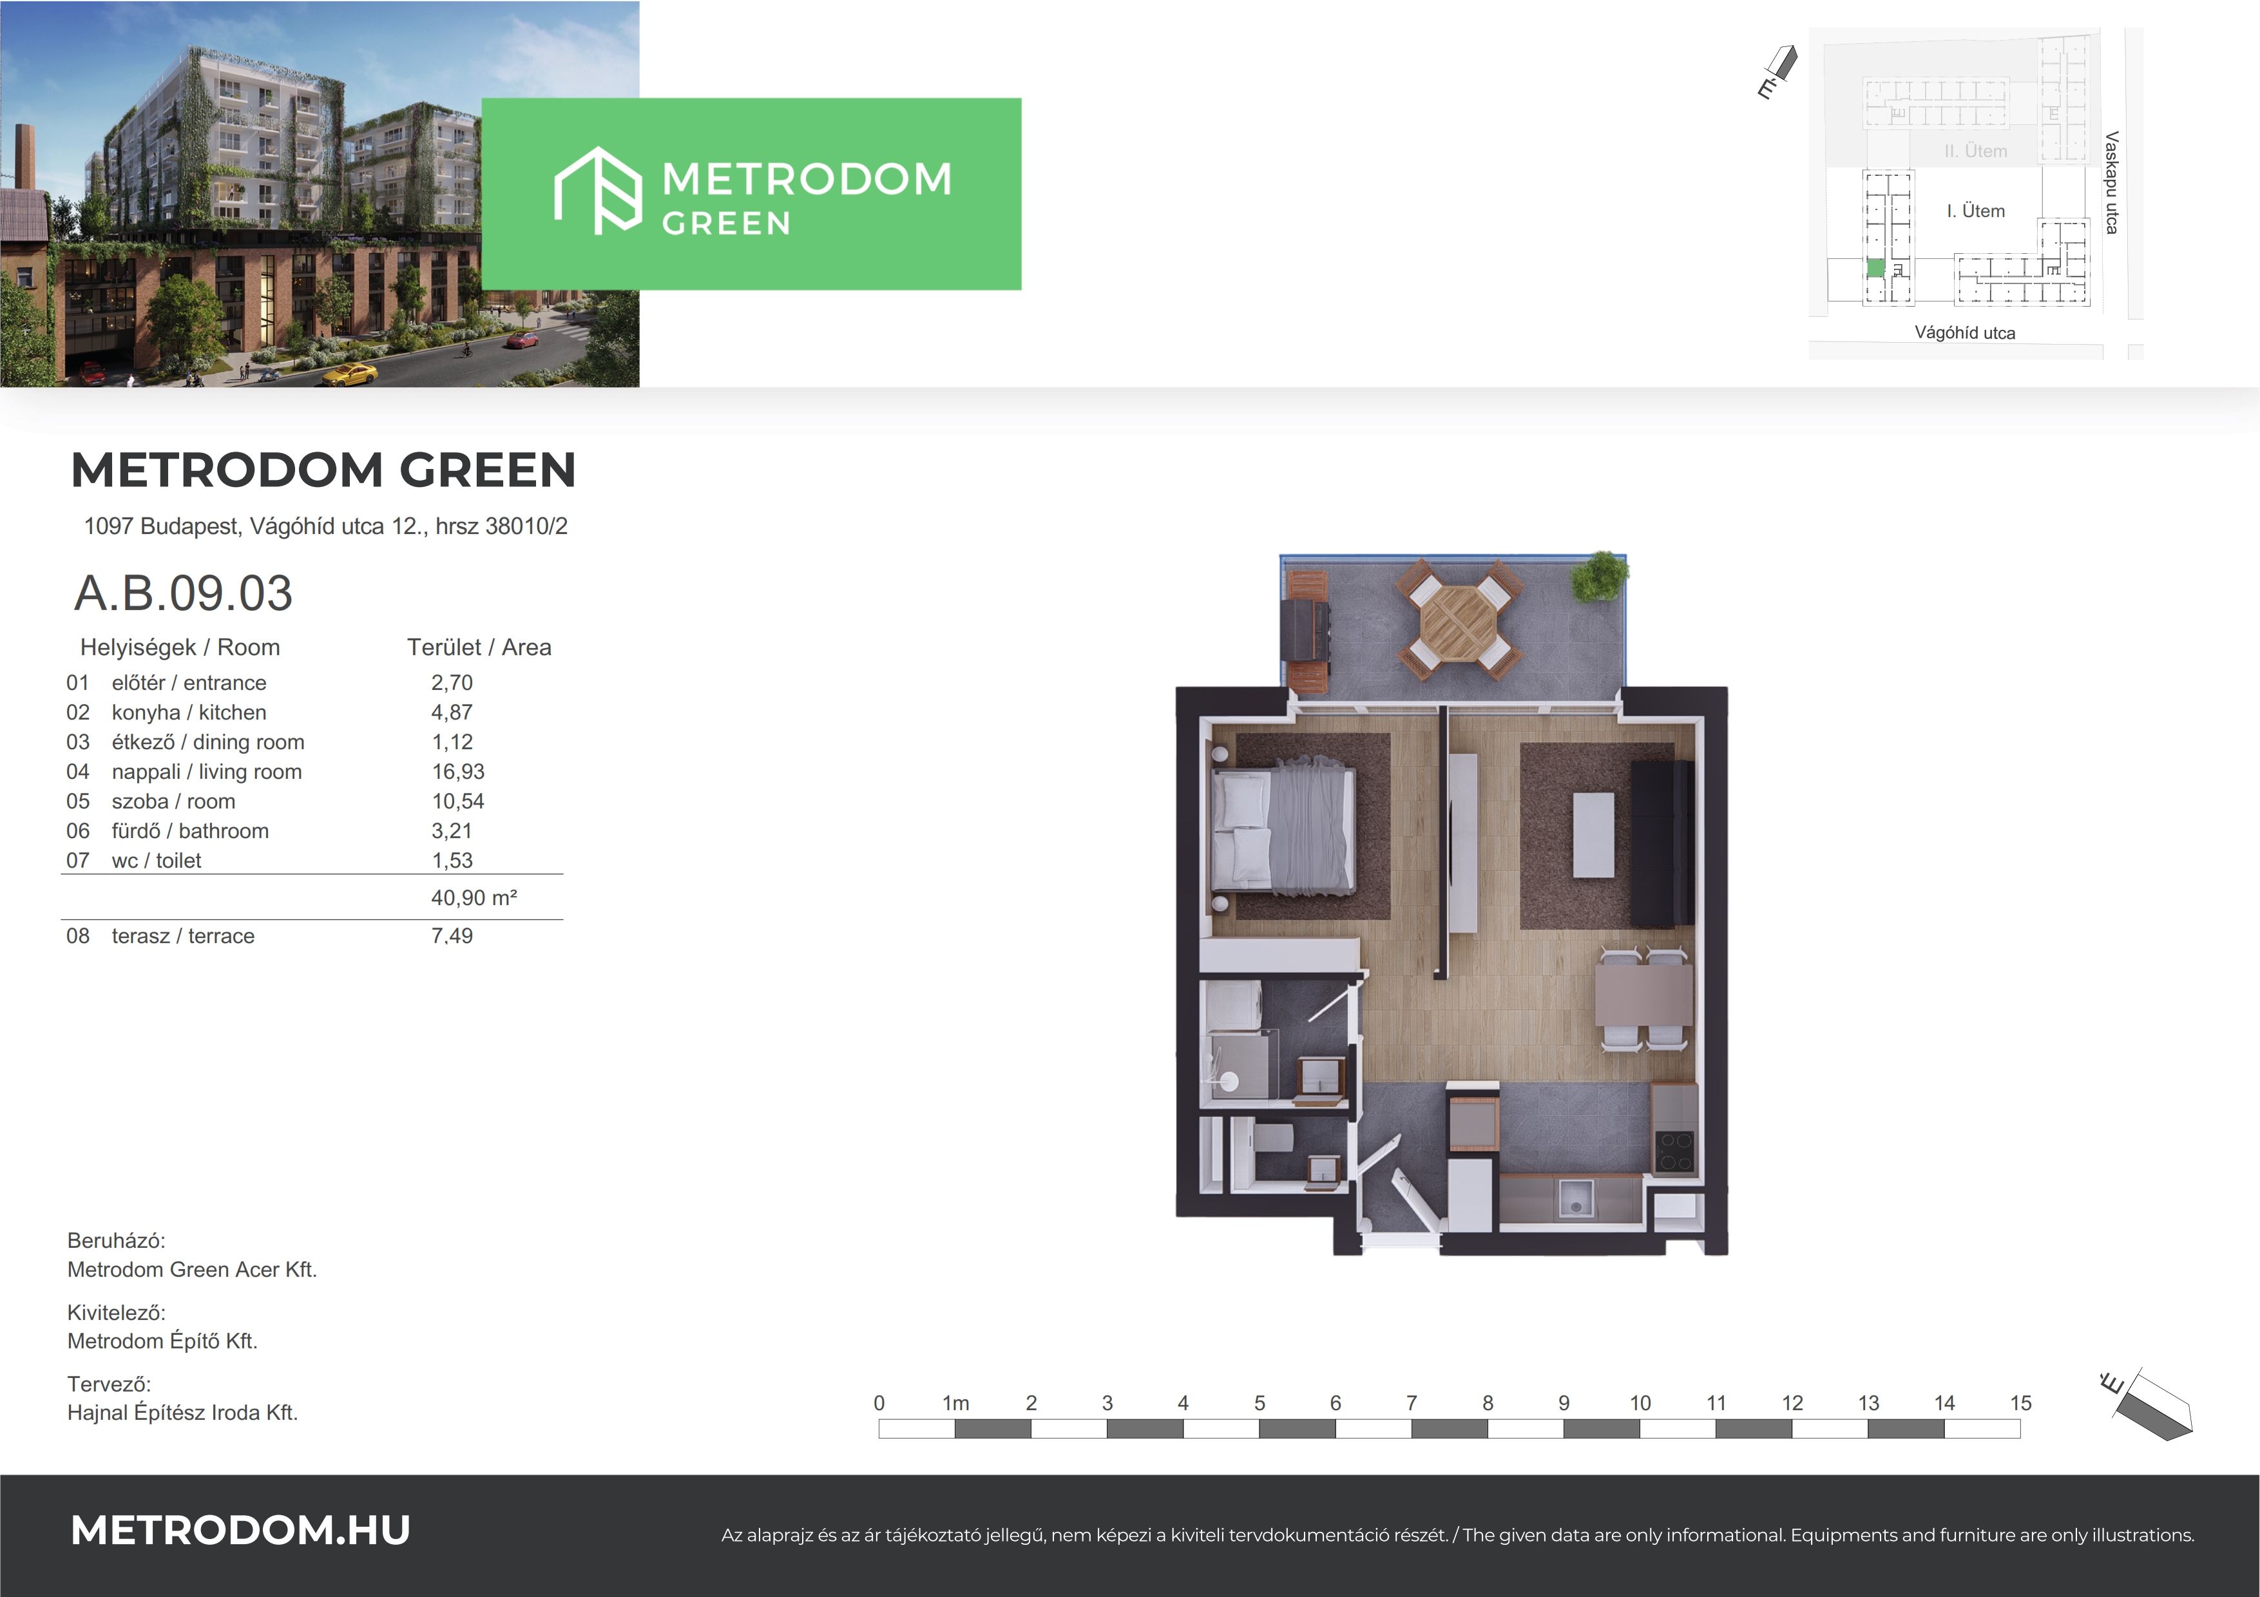Screen dimensions: 2260x1597
Task: Click the '1m' mark on the scale bar
Action: click(956, 1403)
